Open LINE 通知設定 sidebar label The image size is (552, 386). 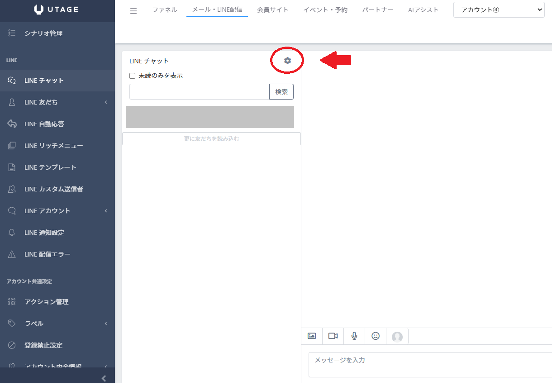[x=44, y=233]
